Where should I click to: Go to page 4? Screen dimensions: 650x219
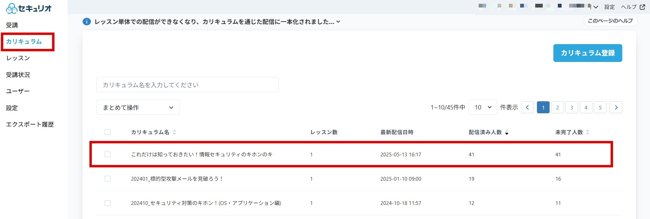[x=586, y=107]
